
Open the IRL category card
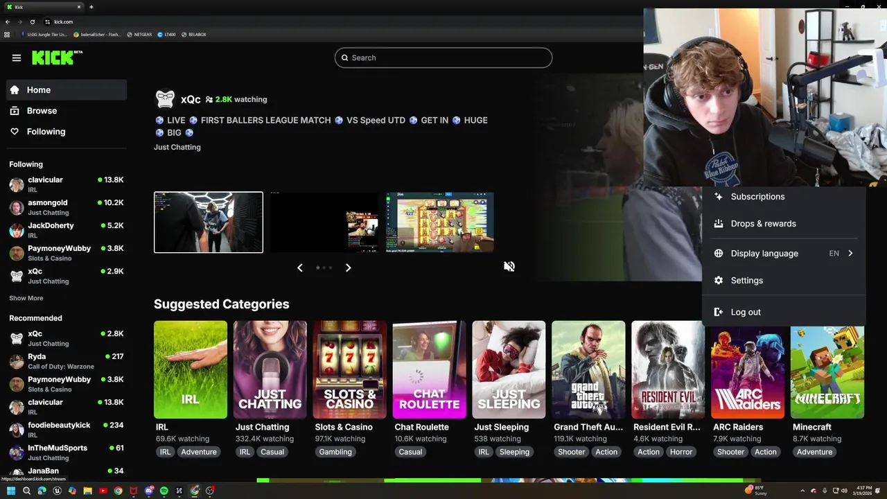[191, 369]
